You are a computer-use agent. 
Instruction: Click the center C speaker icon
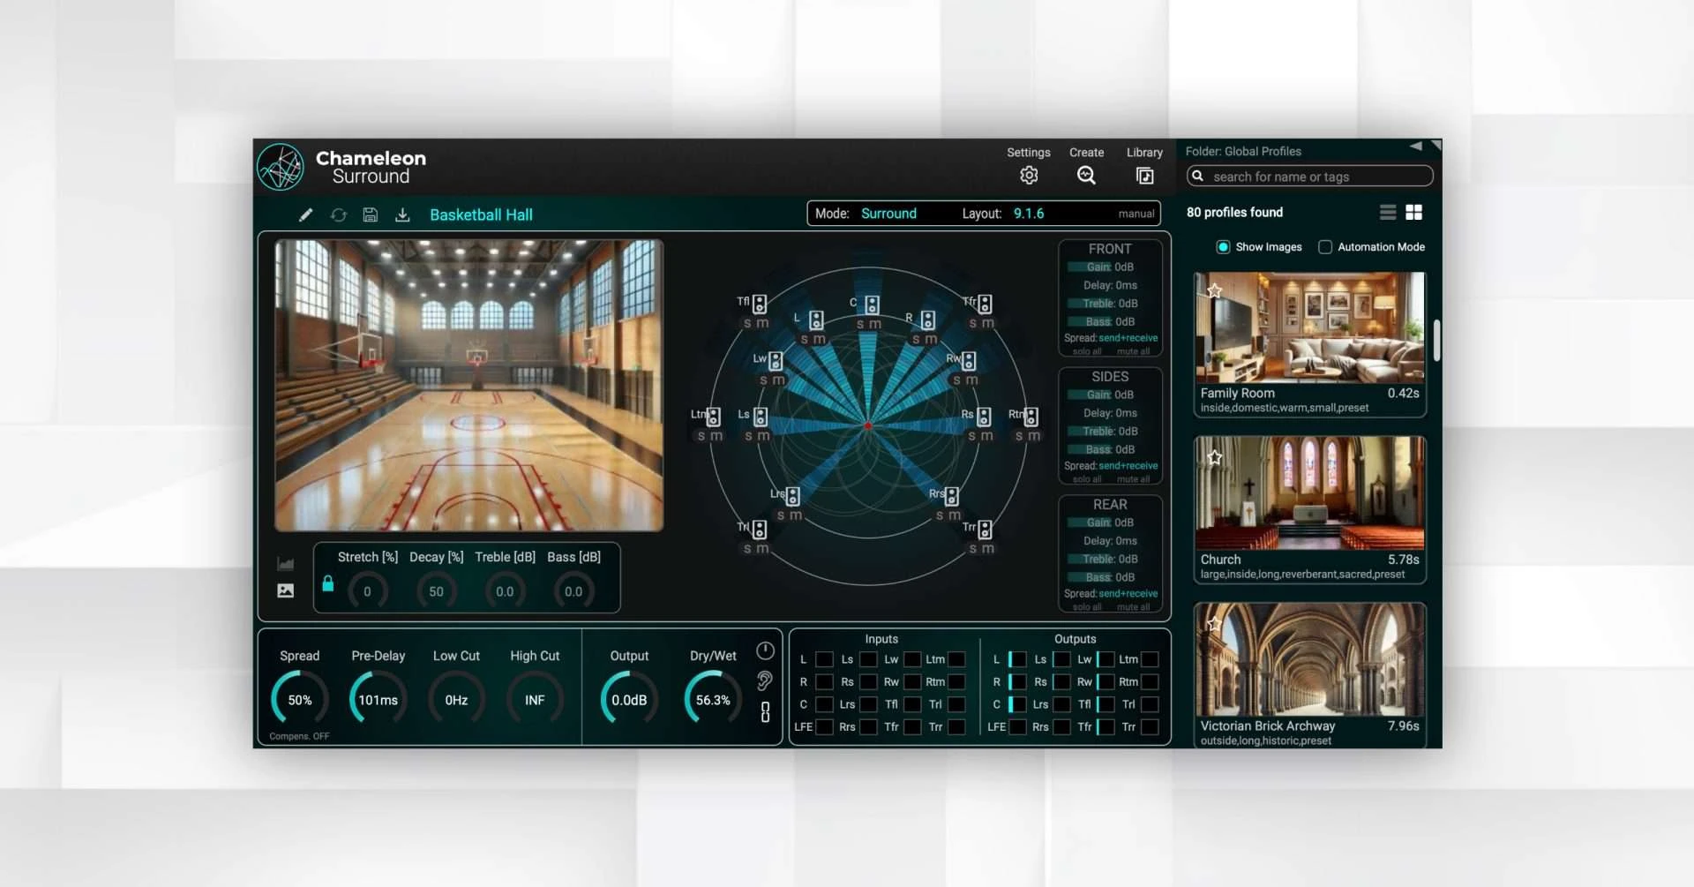pos(872,304)
